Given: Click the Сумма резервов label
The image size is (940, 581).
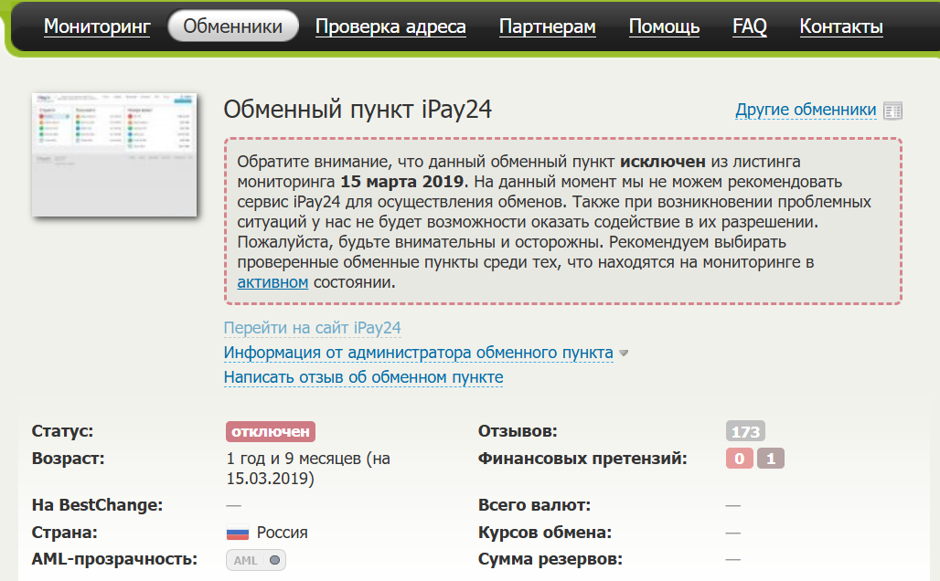Looking at the screenshot, I should click(x=550, y=559).
